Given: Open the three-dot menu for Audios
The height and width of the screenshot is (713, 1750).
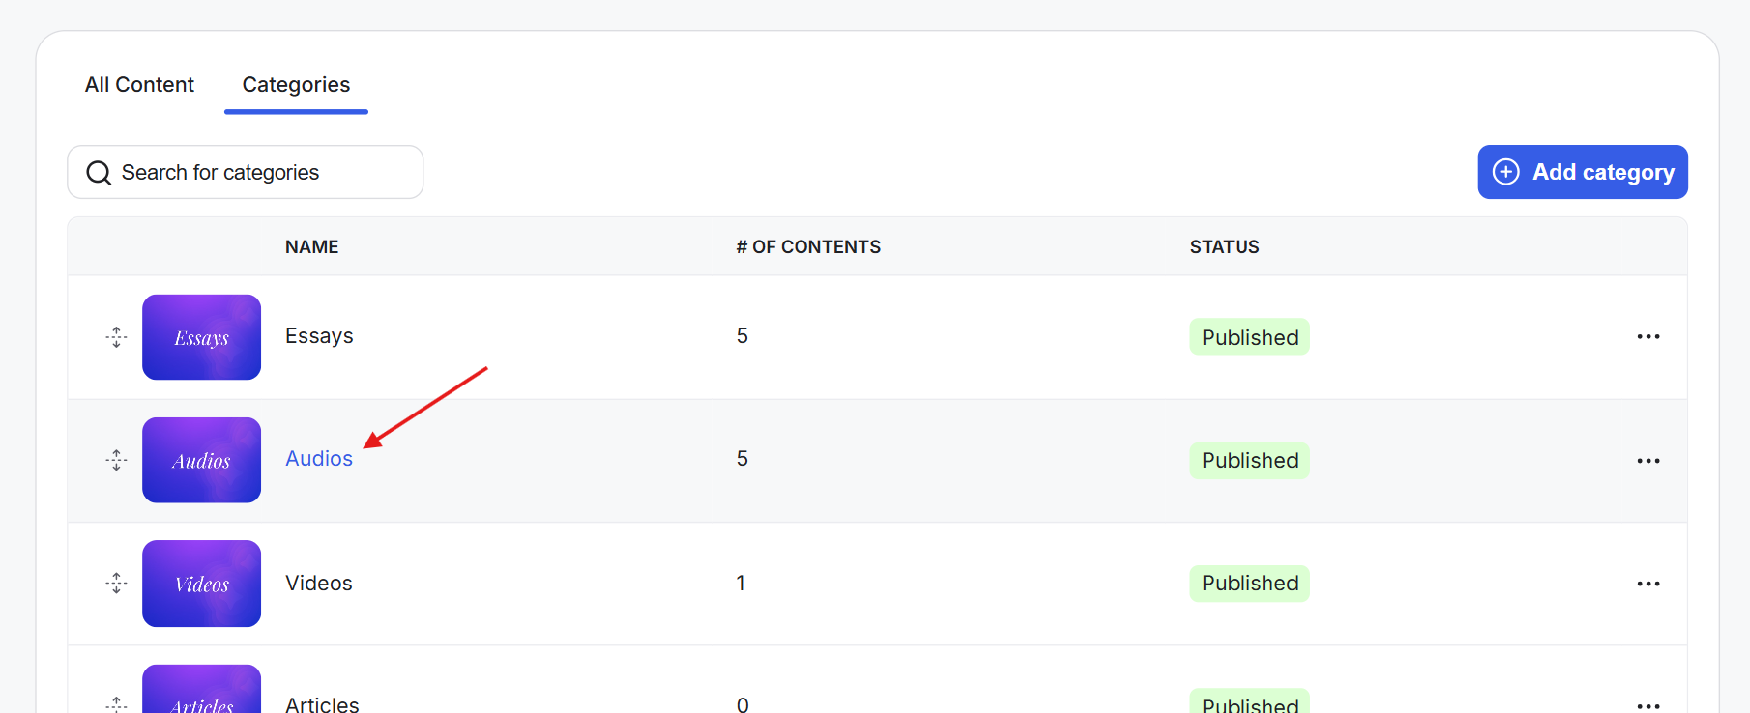Looking at the screenshot, I should [1648, 461].
